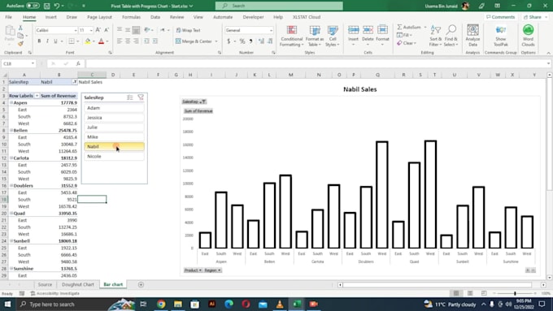This screenshot has width=553, height=311.
Task: Select Nicole in SalesRep slicer
Action: pyautogui.click(x=114, y=156)
